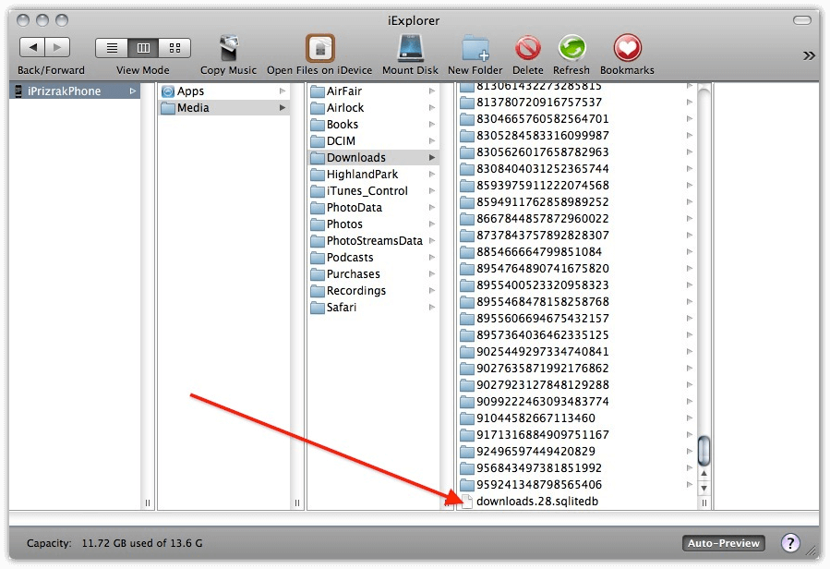Image resolution: width=830 pixels, height=569 pixels.
Task: Go back with the Back arrow button
Action: [32, 47]
